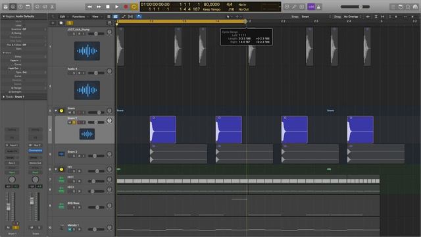
Task: Collapse the HH track stack triangle
Action: [x=56, y=169]
